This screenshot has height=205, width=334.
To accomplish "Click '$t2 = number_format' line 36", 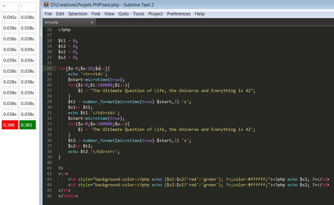I will tap(129, 140).
